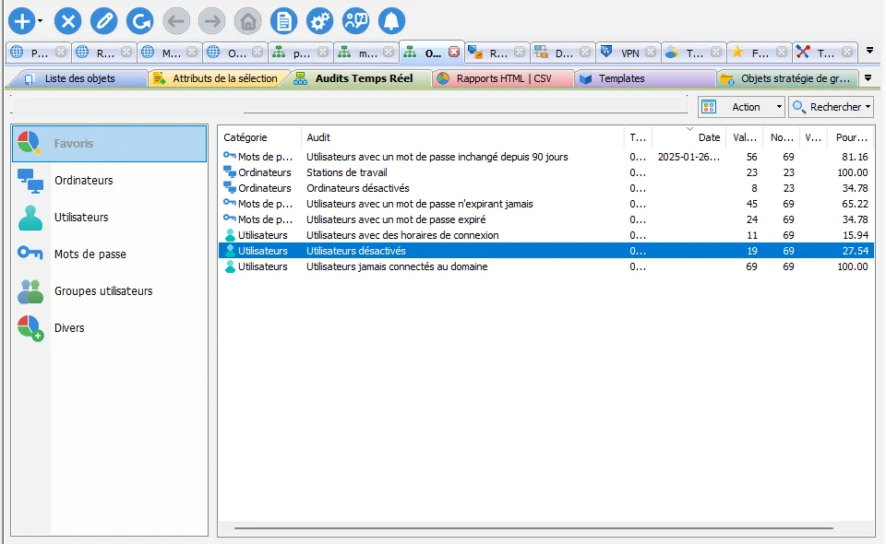This screenshot has height=544, width=886.
Task: Close the VPN tab
Action: [651, 53]
